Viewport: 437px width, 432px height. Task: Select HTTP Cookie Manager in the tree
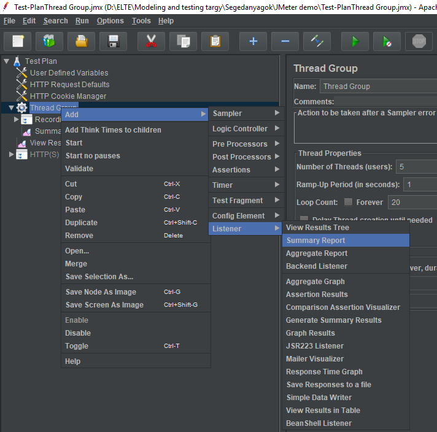(x=68, y=96)
